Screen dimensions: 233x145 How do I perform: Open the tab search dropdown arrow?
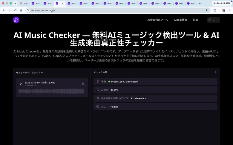click(x=15, y=3)
